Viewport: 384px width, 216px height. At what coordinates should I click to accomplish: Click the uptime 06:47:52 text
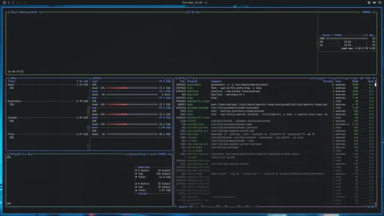16,71
